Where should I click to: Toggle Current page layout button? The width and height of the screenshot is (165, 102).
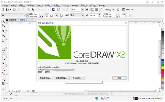[61, 15]
